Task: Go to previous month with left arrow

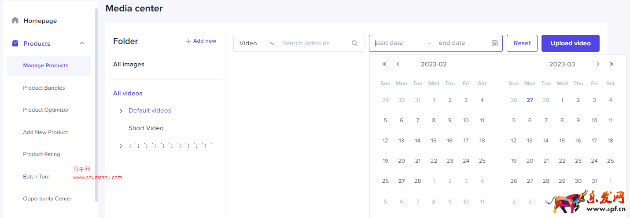Action: tap(398, 64)
